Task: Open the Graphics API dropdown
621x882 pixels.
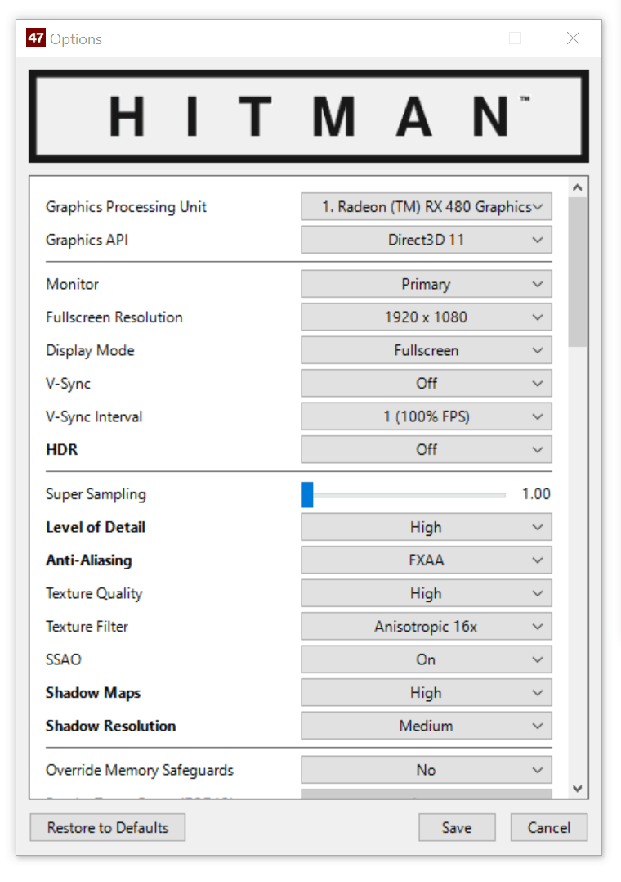Action: 426,240
